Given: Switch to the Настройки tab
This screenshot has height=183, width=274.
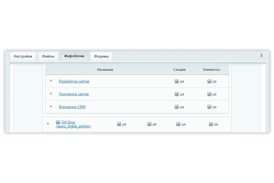Looking at the screenshot, I should click(23, 56).
